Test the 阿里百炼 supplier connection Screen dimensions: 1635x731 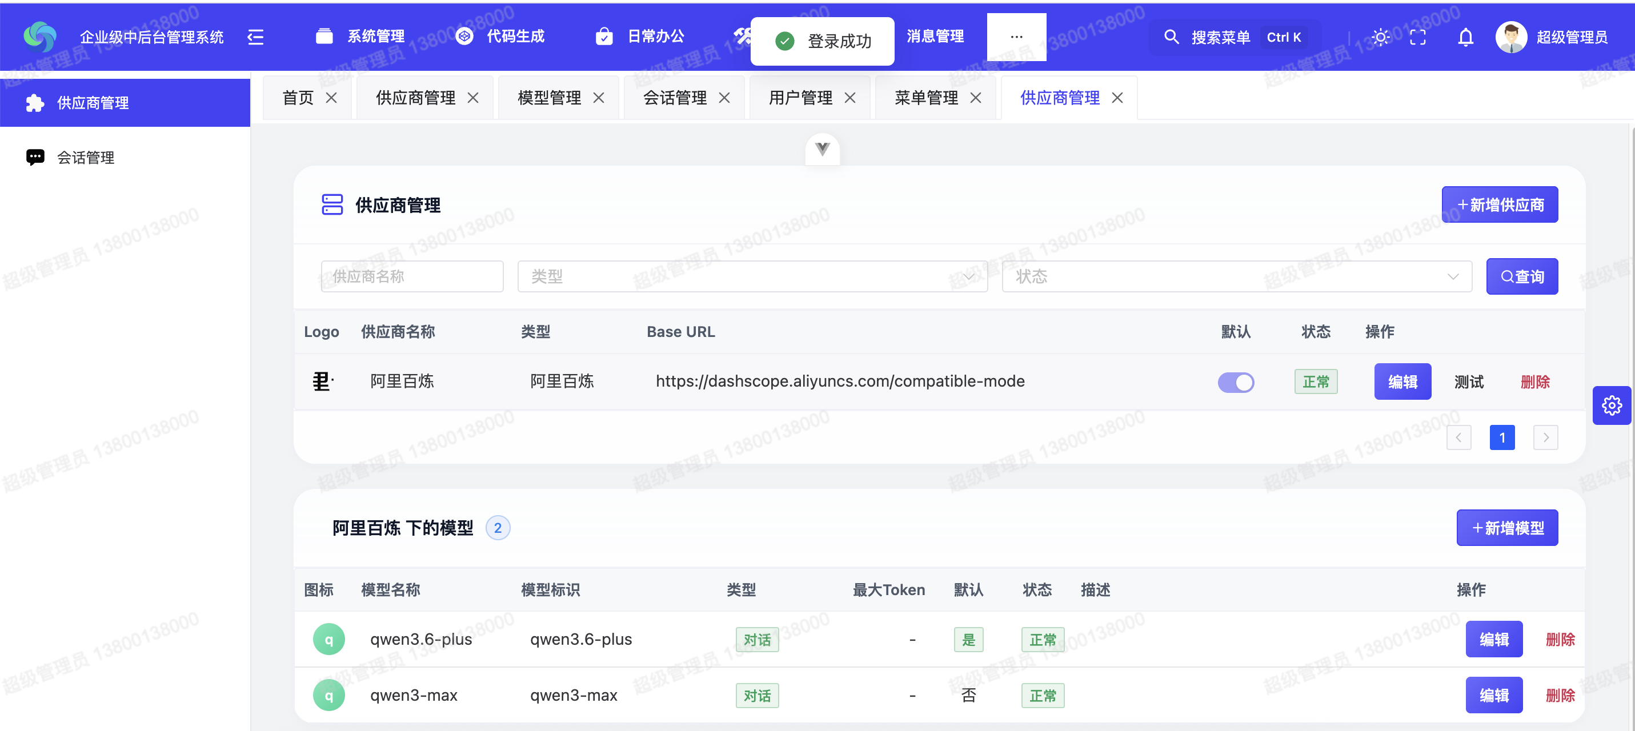[1469, 382]
